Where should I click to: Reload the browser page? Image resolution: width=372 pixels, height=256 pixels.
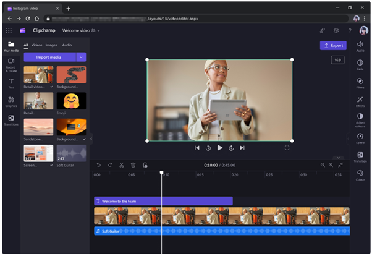click(28, 19)
